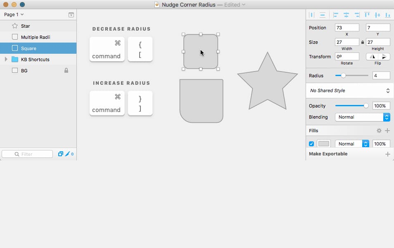Screen dimensions: 394x248
Task: Click the Radius slider handle
Action: click(x=344, y=75)
